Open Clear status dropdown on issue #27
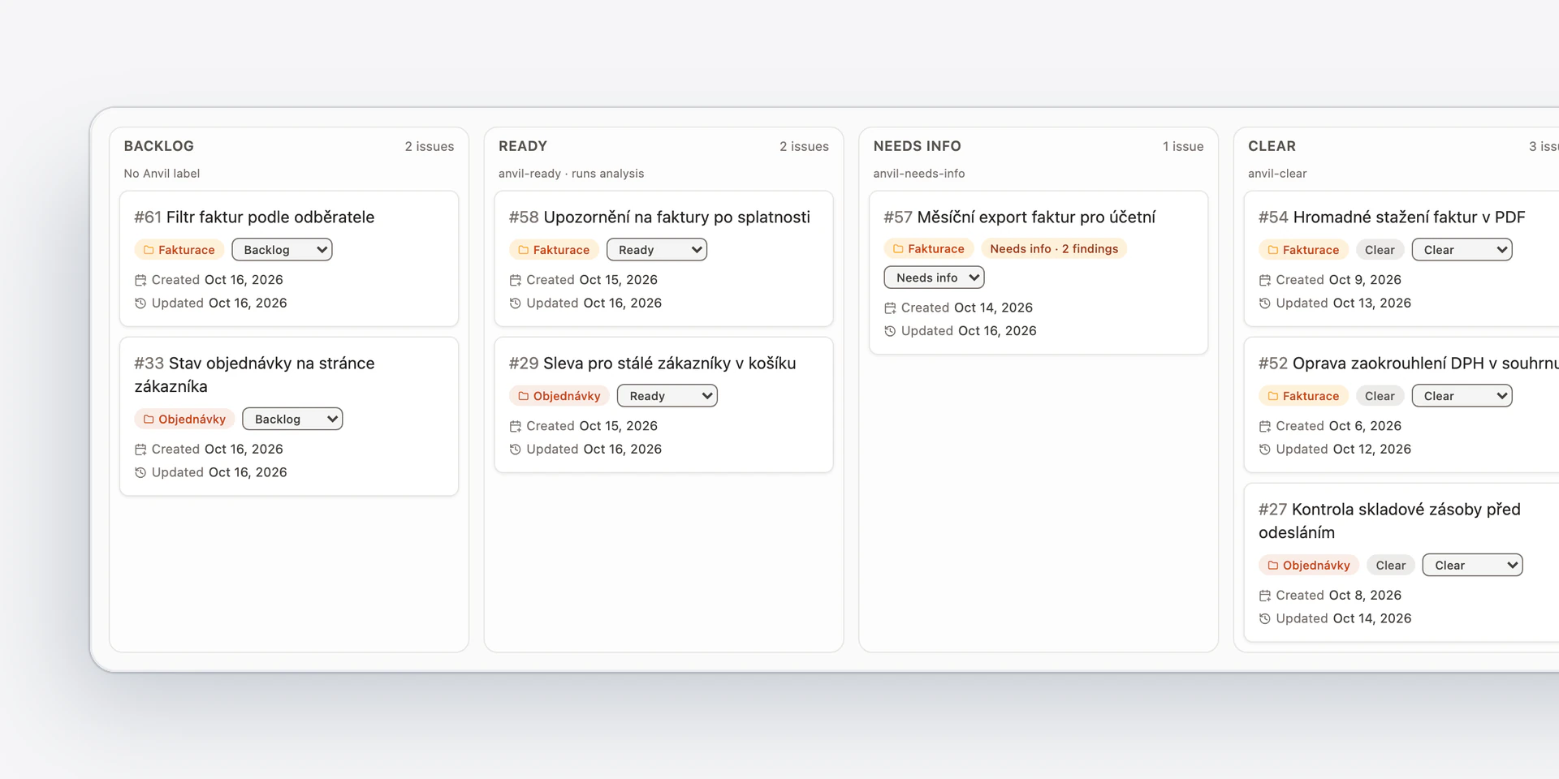 coord(1472,566)
